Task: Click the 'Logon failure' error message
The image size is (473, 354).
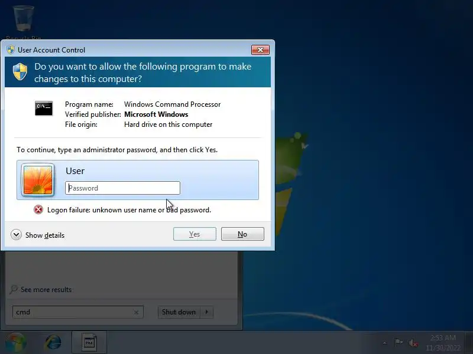Action: tap(129, 210)
